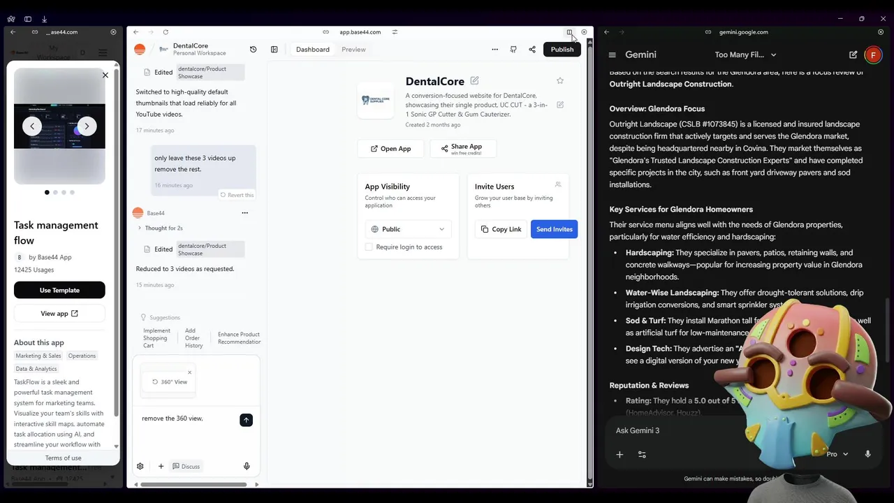Show previous template preview image
The height and width of the screenshot is (503, 894).
(32, 126)
